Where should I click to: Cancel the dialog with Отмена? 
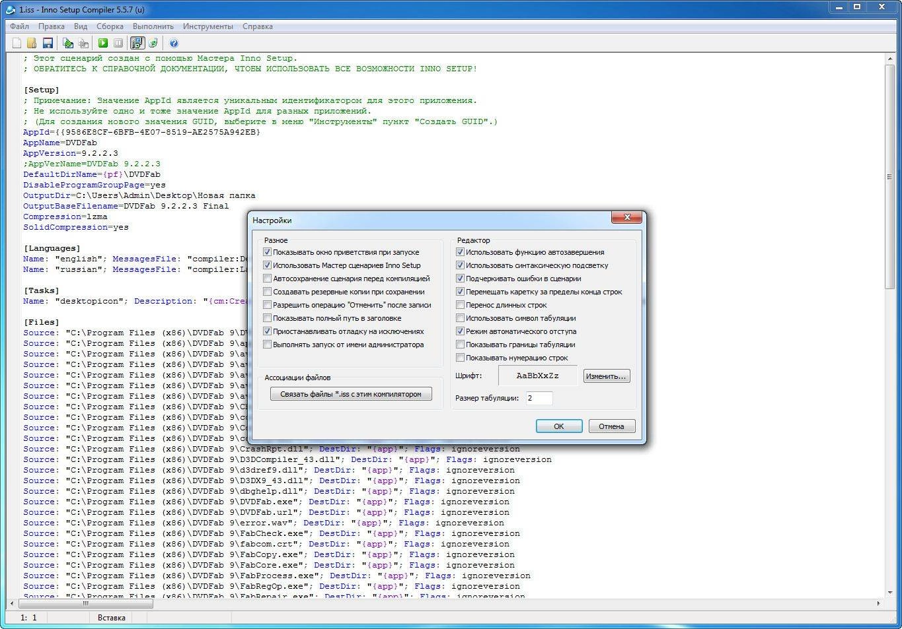click(611, 426)
